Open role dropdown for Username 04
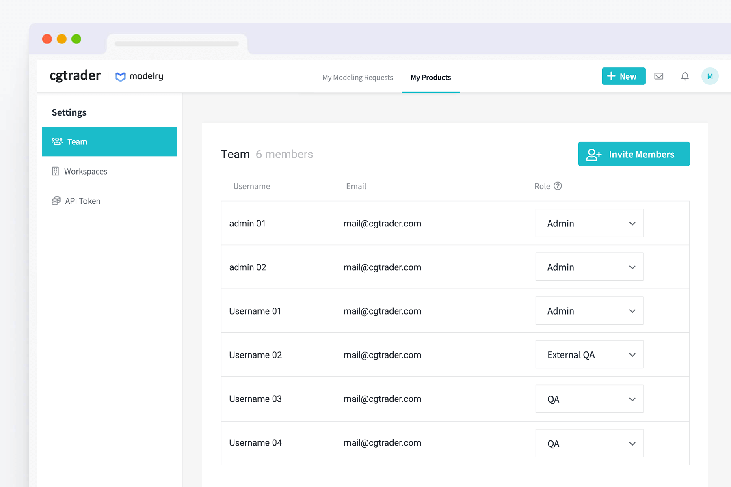Screen dimensions: 731x487 click(x=589, y=443)
